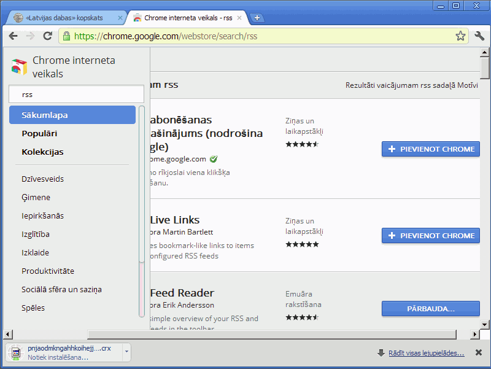This screenshot has height=369, width=491.
Task: Click the page scroll up arrow
Action: [484, 52]
